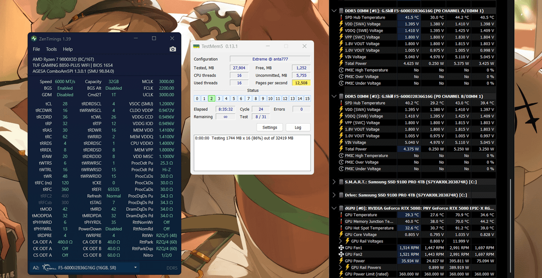Expand the GPU Rail Powers subgroup
This screenshot has height=278, width=542.
(x=340, y=267)
